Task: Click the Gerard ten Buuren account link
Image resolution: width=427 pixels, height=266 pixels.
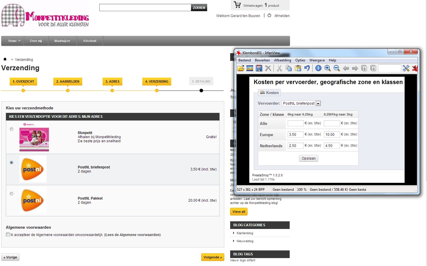Action: [245, 16]
